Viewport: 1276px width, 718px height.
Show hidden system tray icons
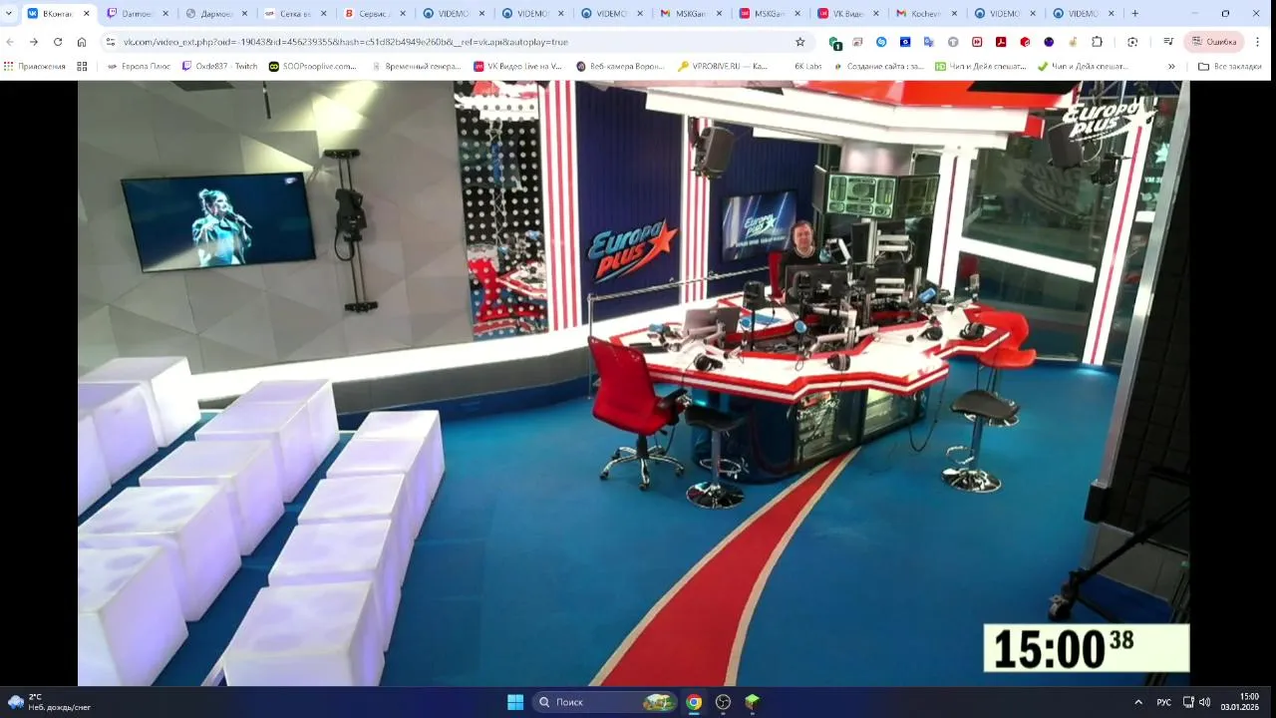coord(1138,702)
